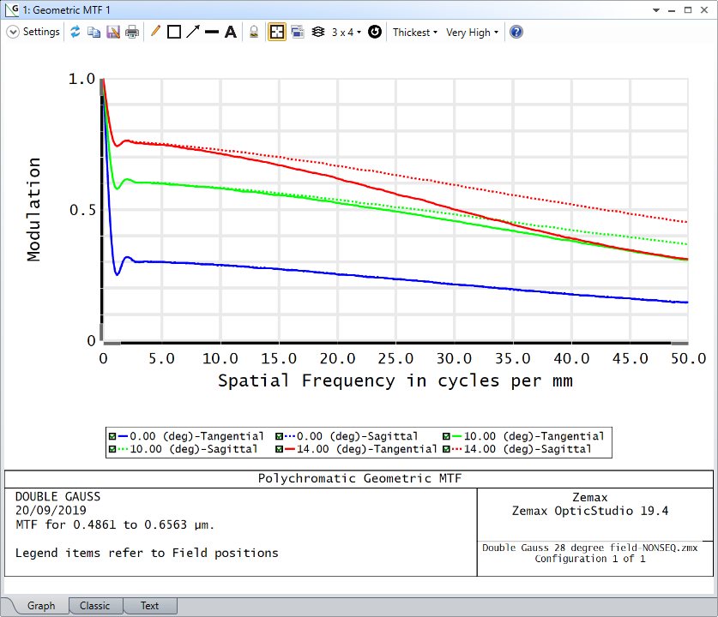Screen dimensions: 718x617
Task: Switch to the Graph tab
Action: click(41, 606)
